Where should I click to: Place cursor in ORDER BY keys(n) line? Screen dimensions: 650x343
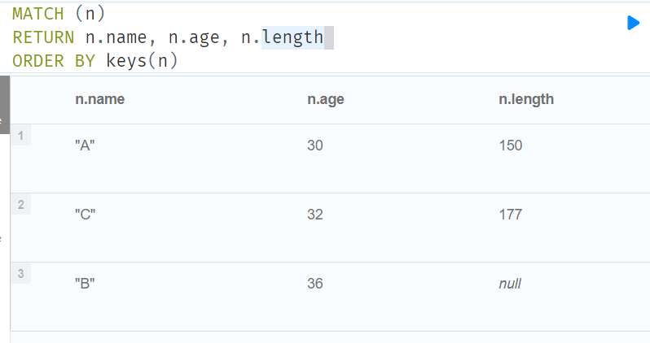pyautogui.click(x=94, y=60)
